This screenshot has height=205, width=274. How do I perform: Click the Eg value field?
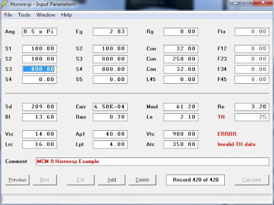tap(110, 31)
